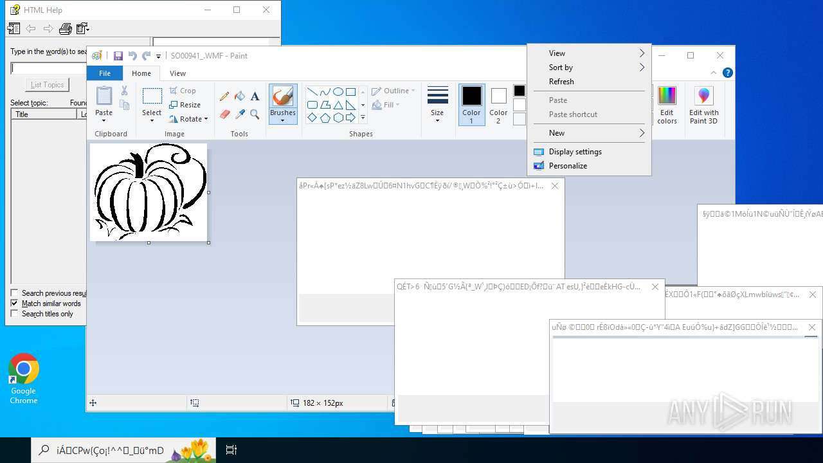Image resolution: width=823 pixels, height=463 pixels.
Task: Click the Brushes tool icon
Action: tap(283, 96)
